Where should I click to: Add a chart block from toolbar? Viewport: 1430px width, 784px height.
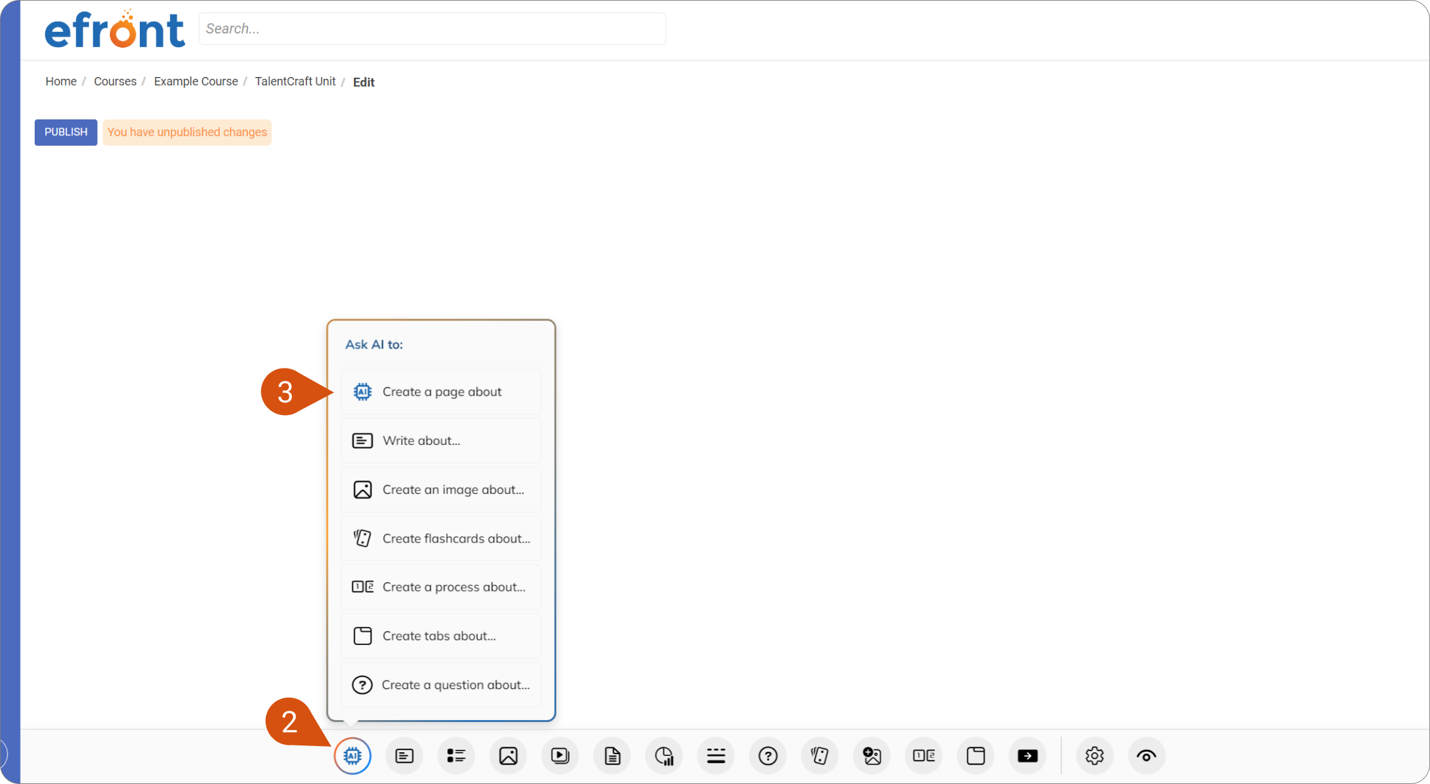664,756
